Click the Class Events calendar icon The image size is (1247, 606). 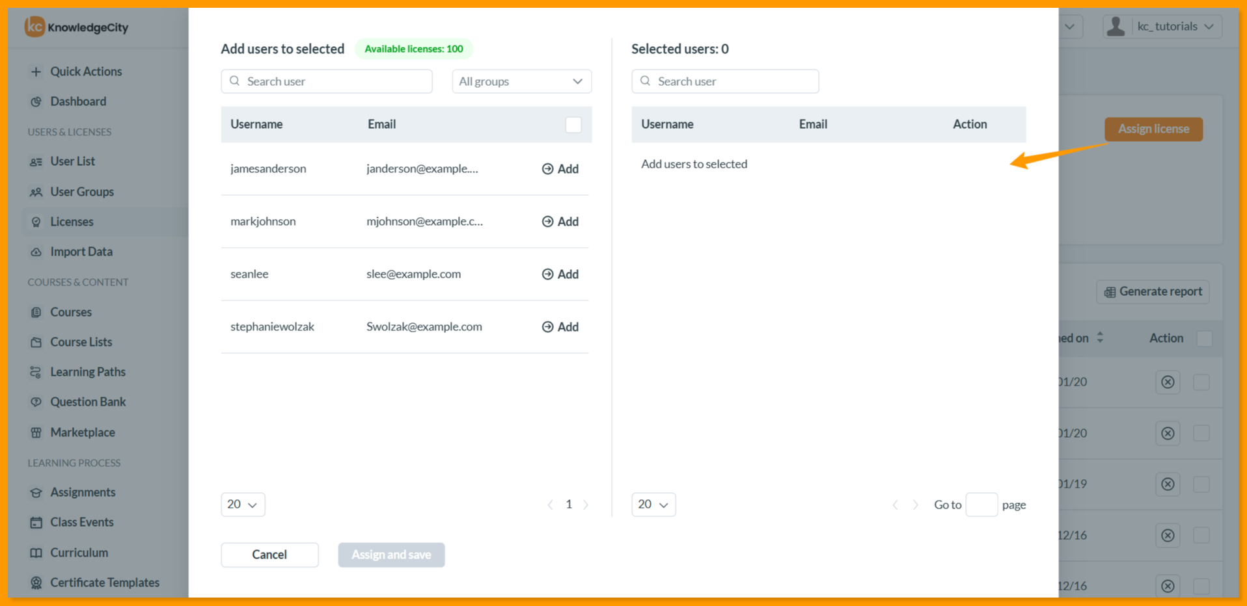coord(36,522)
